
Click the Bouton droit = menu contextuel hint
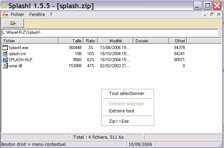click(34, 144)
